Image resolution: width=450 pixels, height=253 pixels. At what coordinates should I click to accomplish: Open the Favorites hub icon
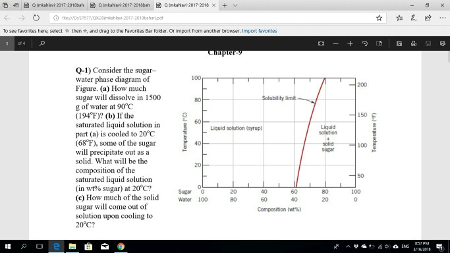click(x=399, y=18)
